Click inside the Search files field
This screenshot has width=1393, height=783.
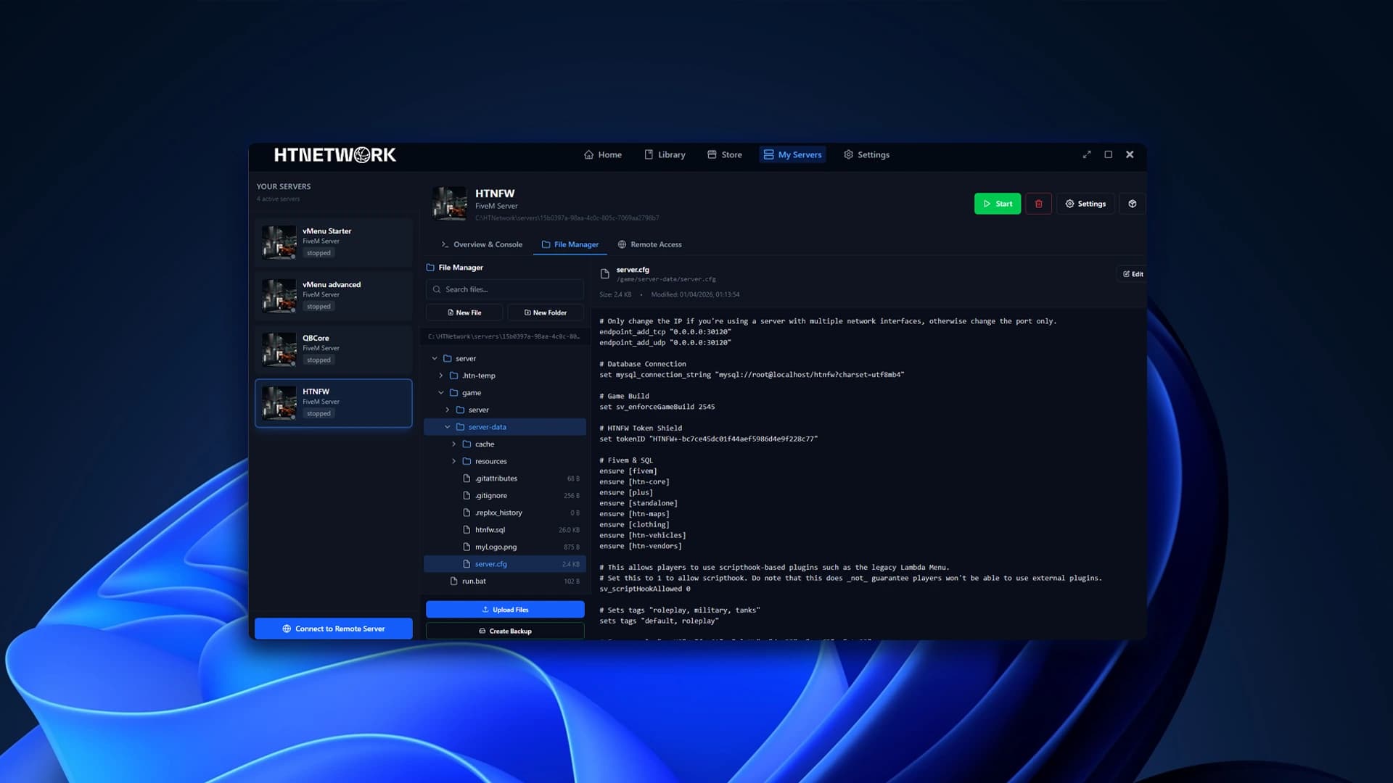[504, 289]
